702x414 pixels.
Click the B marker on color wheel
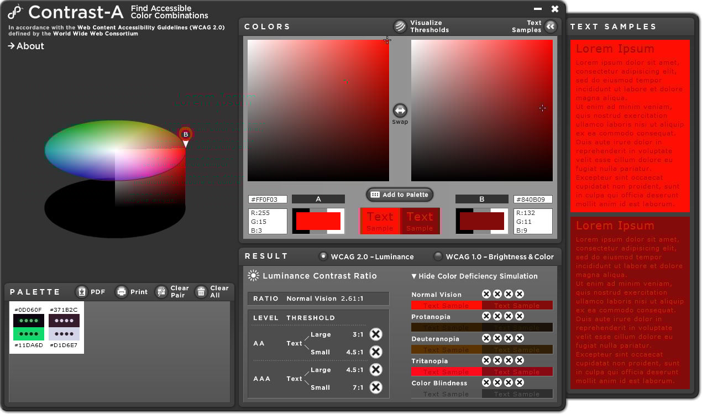pyautogui.click(x=186, y=134)
